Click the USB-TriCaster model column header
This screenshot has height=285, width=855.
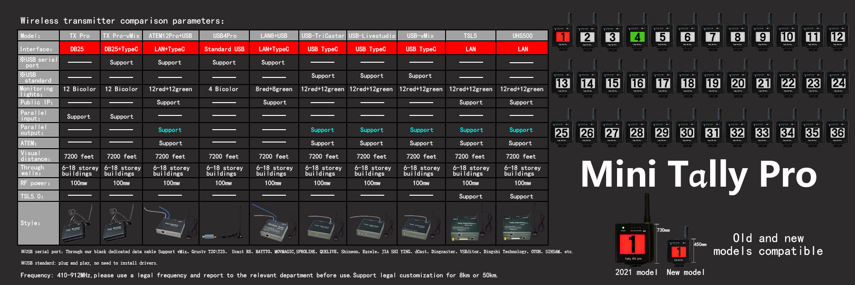pyautogui.click(x=323, y=36)
